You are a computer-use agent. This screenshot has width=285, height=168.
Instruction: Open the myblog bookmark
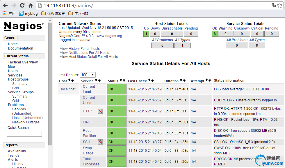pos(28,13)
